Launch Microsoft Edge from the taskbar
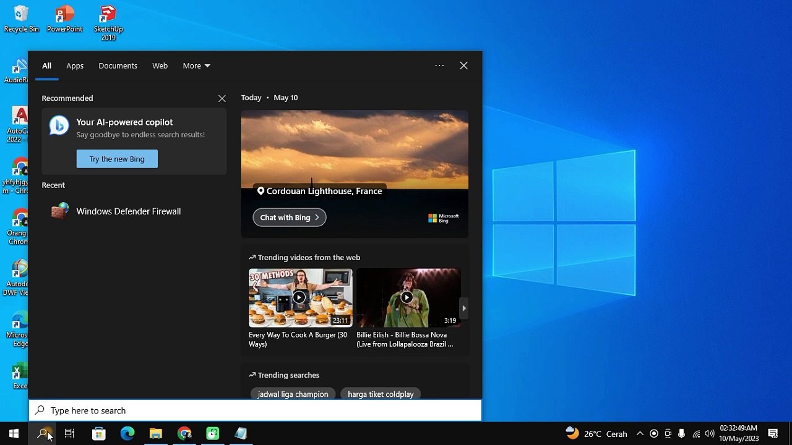Image resolution: width=792 pixels, height=445 pixels. point(127,433)
